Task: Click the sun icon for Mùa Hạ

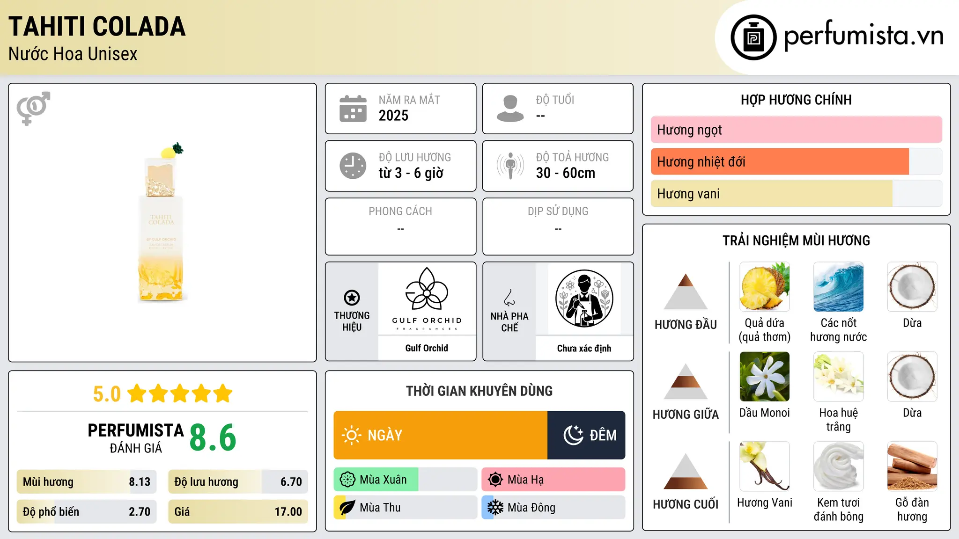Action: pyautogui.click(x=495, y=480)
